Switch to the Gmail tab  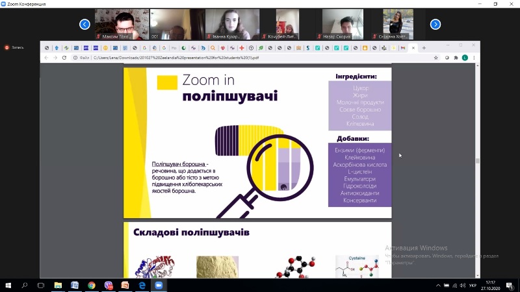coord(403,48)
